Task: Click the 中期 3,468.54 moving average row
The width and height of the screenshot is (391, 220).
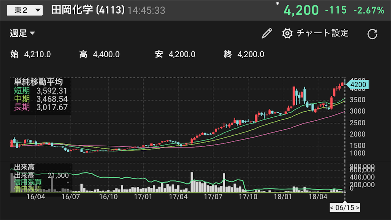Action: coord(40,99)
